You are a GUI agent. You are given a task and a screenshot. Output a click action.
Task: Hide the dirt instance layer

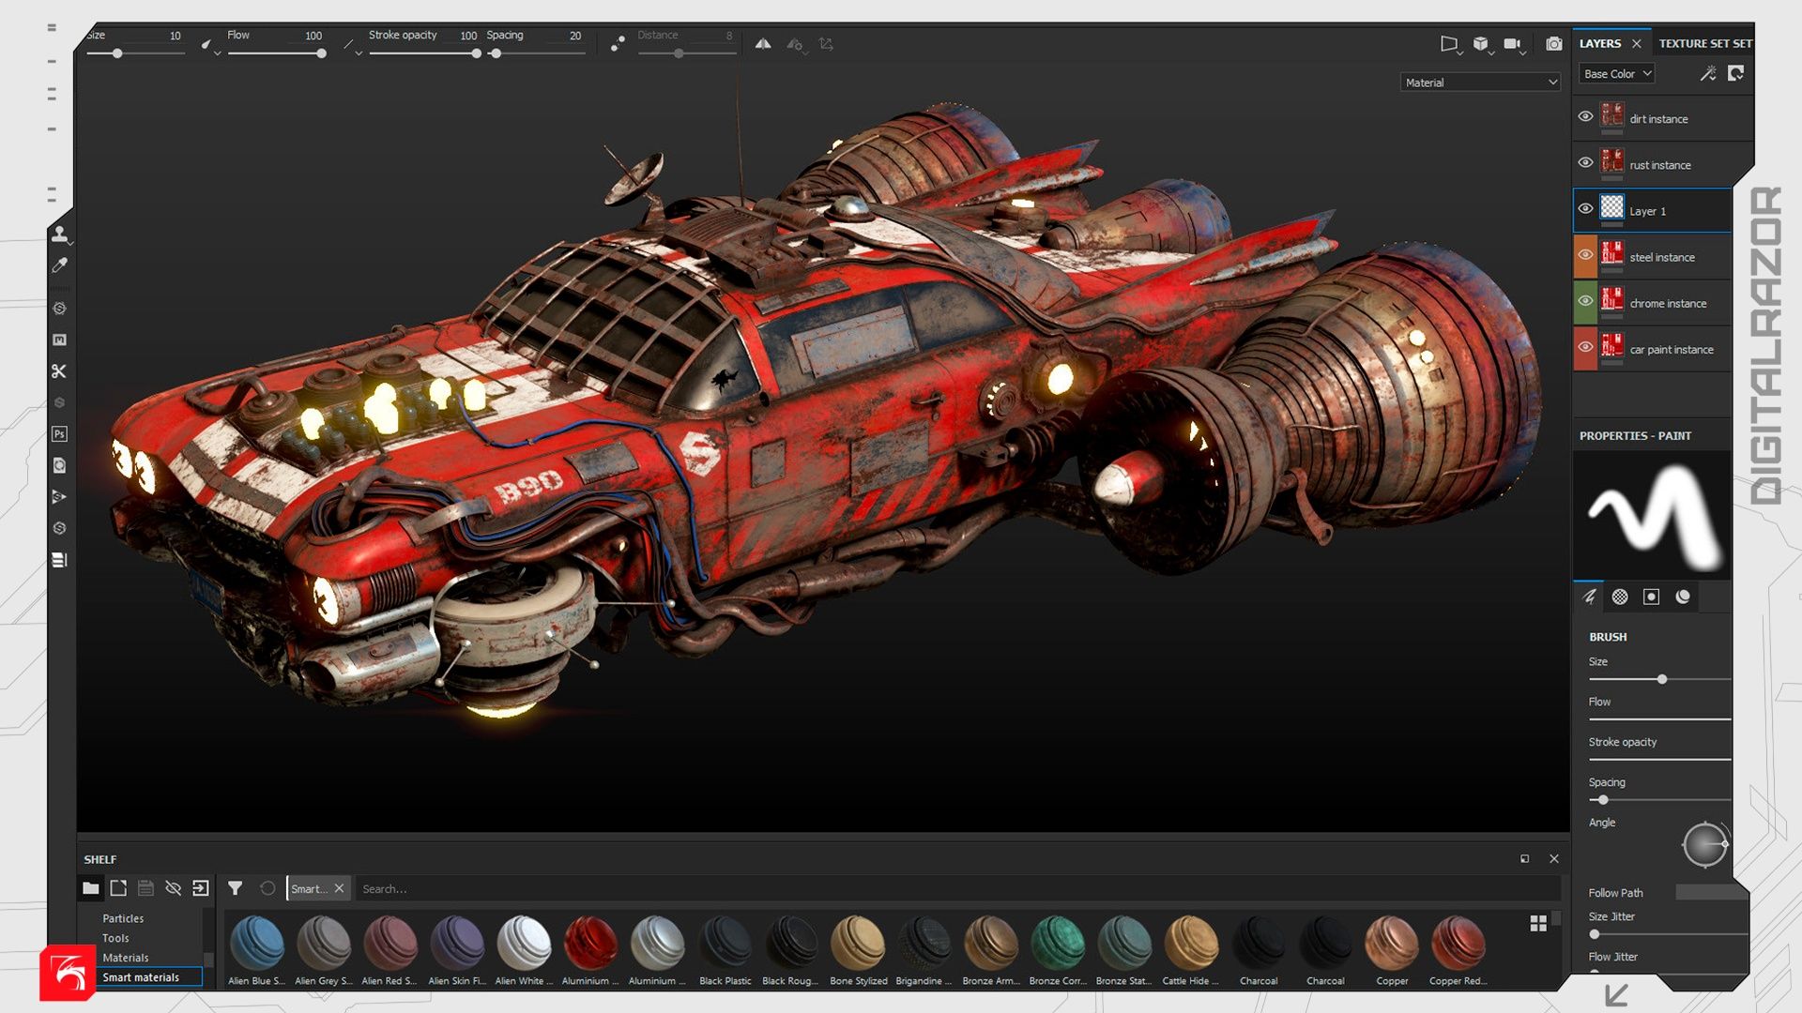point(1585,117)
